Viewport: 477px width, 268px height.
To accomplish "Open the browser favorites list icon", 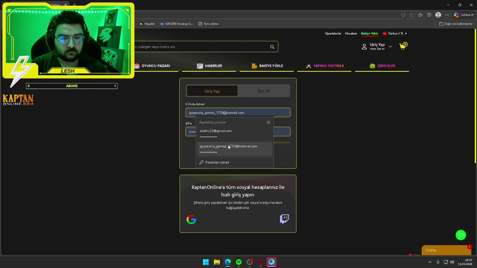I will (x=420, y=15).
